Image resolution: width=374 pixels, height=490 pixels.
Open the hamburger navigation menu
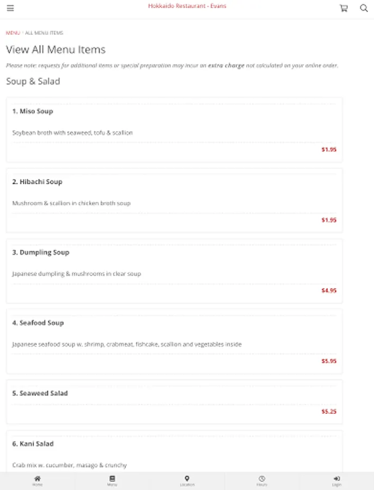coord(10,8)
